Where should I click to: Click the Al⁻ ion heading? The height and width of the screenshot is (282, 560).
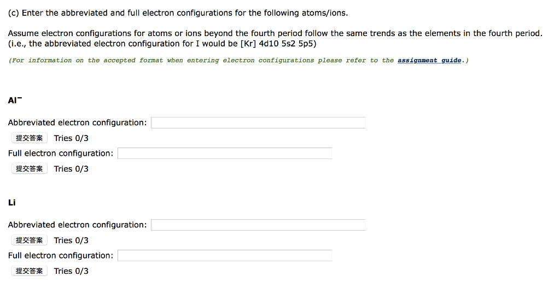click(x=15, y=101)
